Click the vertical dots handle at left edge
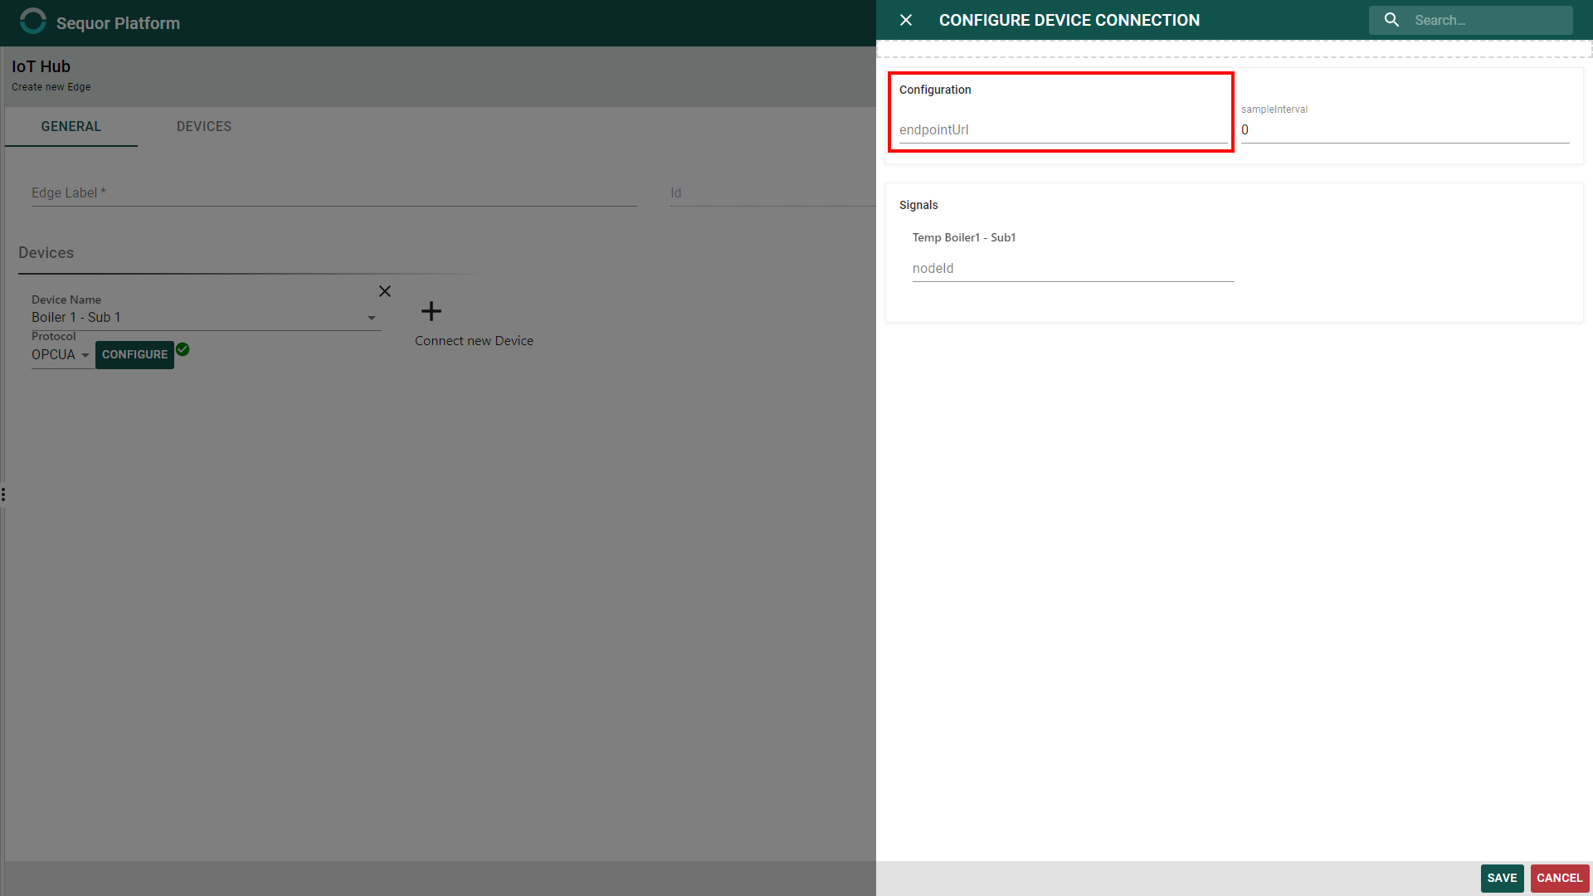This screenshot has width=1593, height=896. [x=3, y=495]
